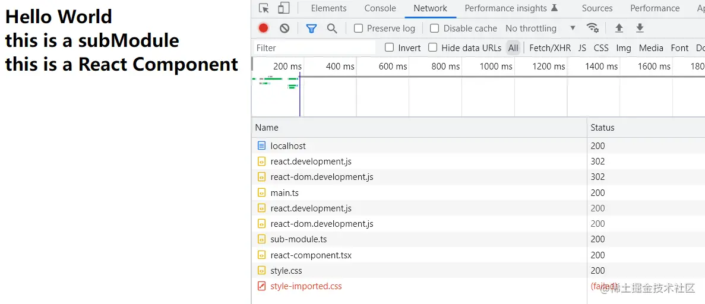This screenshot has height=304, width=705.
Task: Check the Hide data URLs checkbox
Action: pos(432,47)
